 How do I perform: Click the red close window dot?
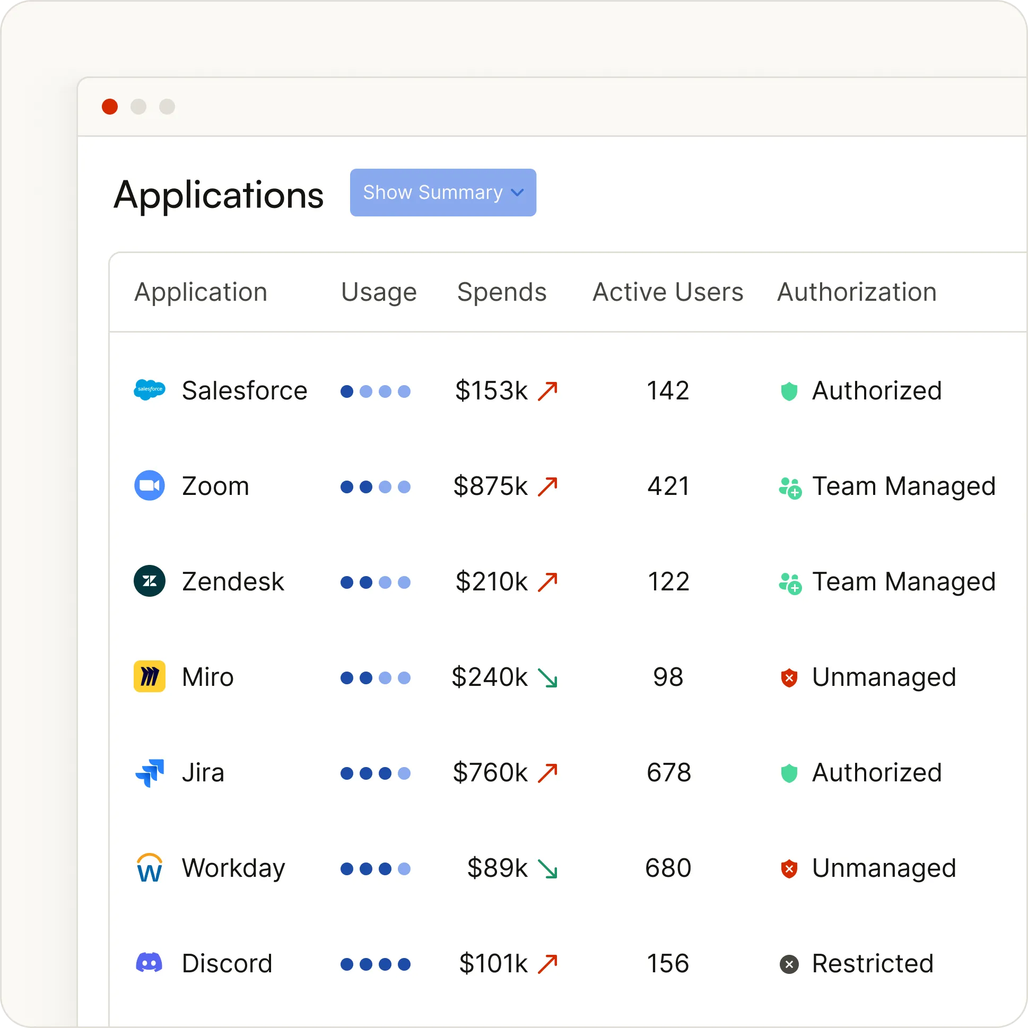[110, 107]
